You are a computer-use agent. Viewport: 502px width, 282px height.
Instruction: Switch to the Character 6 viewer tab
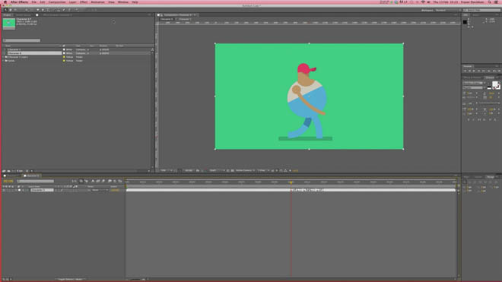coord(167,19)
